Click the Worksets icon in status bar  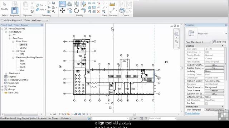tap(89, 118)
